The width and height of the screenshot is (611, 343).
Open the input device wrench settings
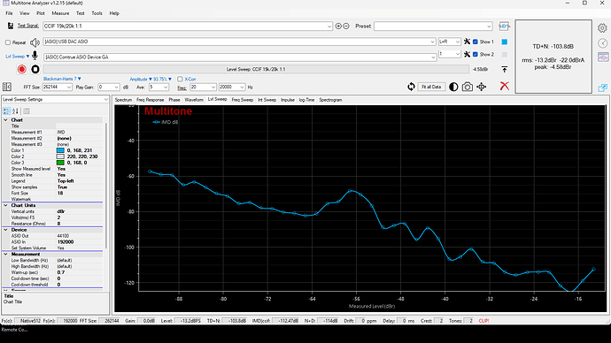pos(467,54)
